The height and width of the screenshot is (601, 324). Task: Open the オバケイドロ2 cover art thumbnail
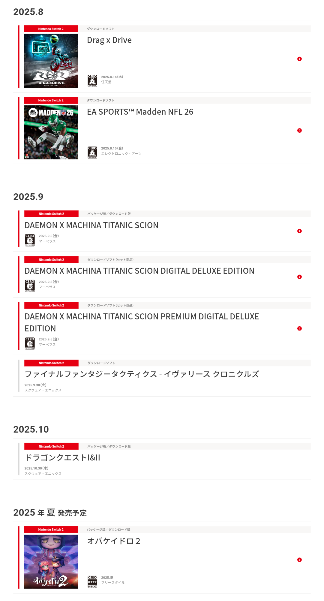click(51, 561)
